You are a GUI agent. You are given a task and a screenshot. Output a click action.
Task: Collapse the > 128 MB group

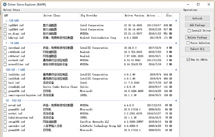[x=176, y=21]
